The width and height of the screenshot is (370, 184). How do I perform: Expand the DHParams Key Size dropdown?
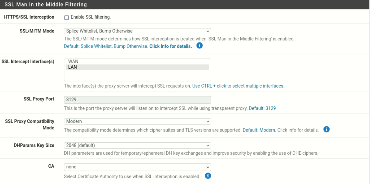coord(137,145)
